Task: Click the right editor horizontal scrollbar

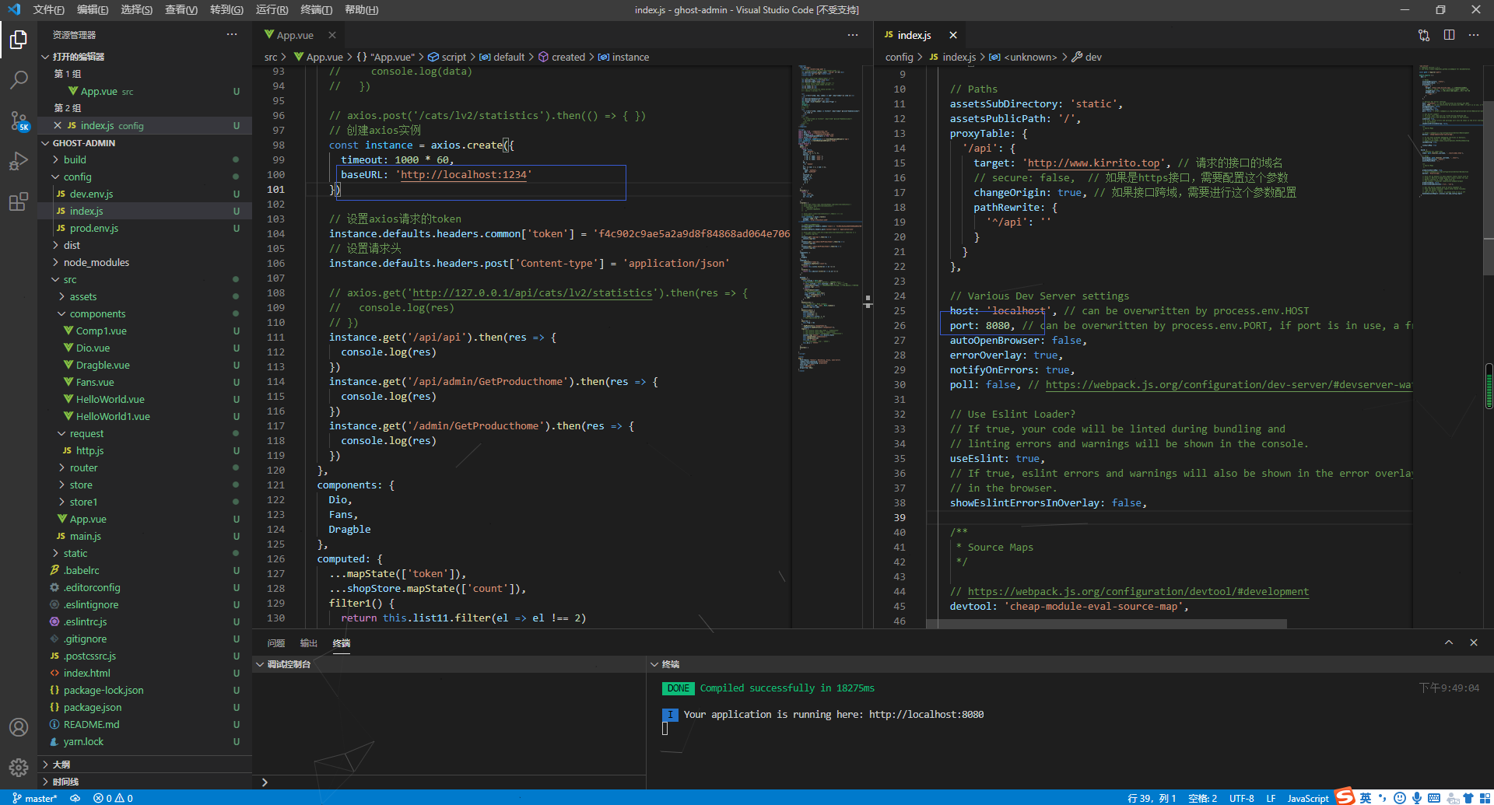Action: (x=1106, y=624)
